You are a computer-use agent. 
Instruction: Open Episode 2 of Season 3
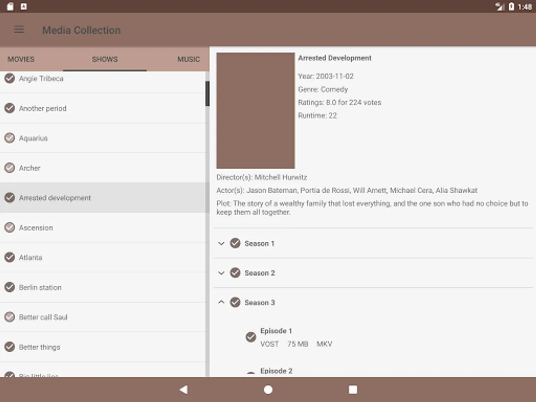click(x=276, y=371)
